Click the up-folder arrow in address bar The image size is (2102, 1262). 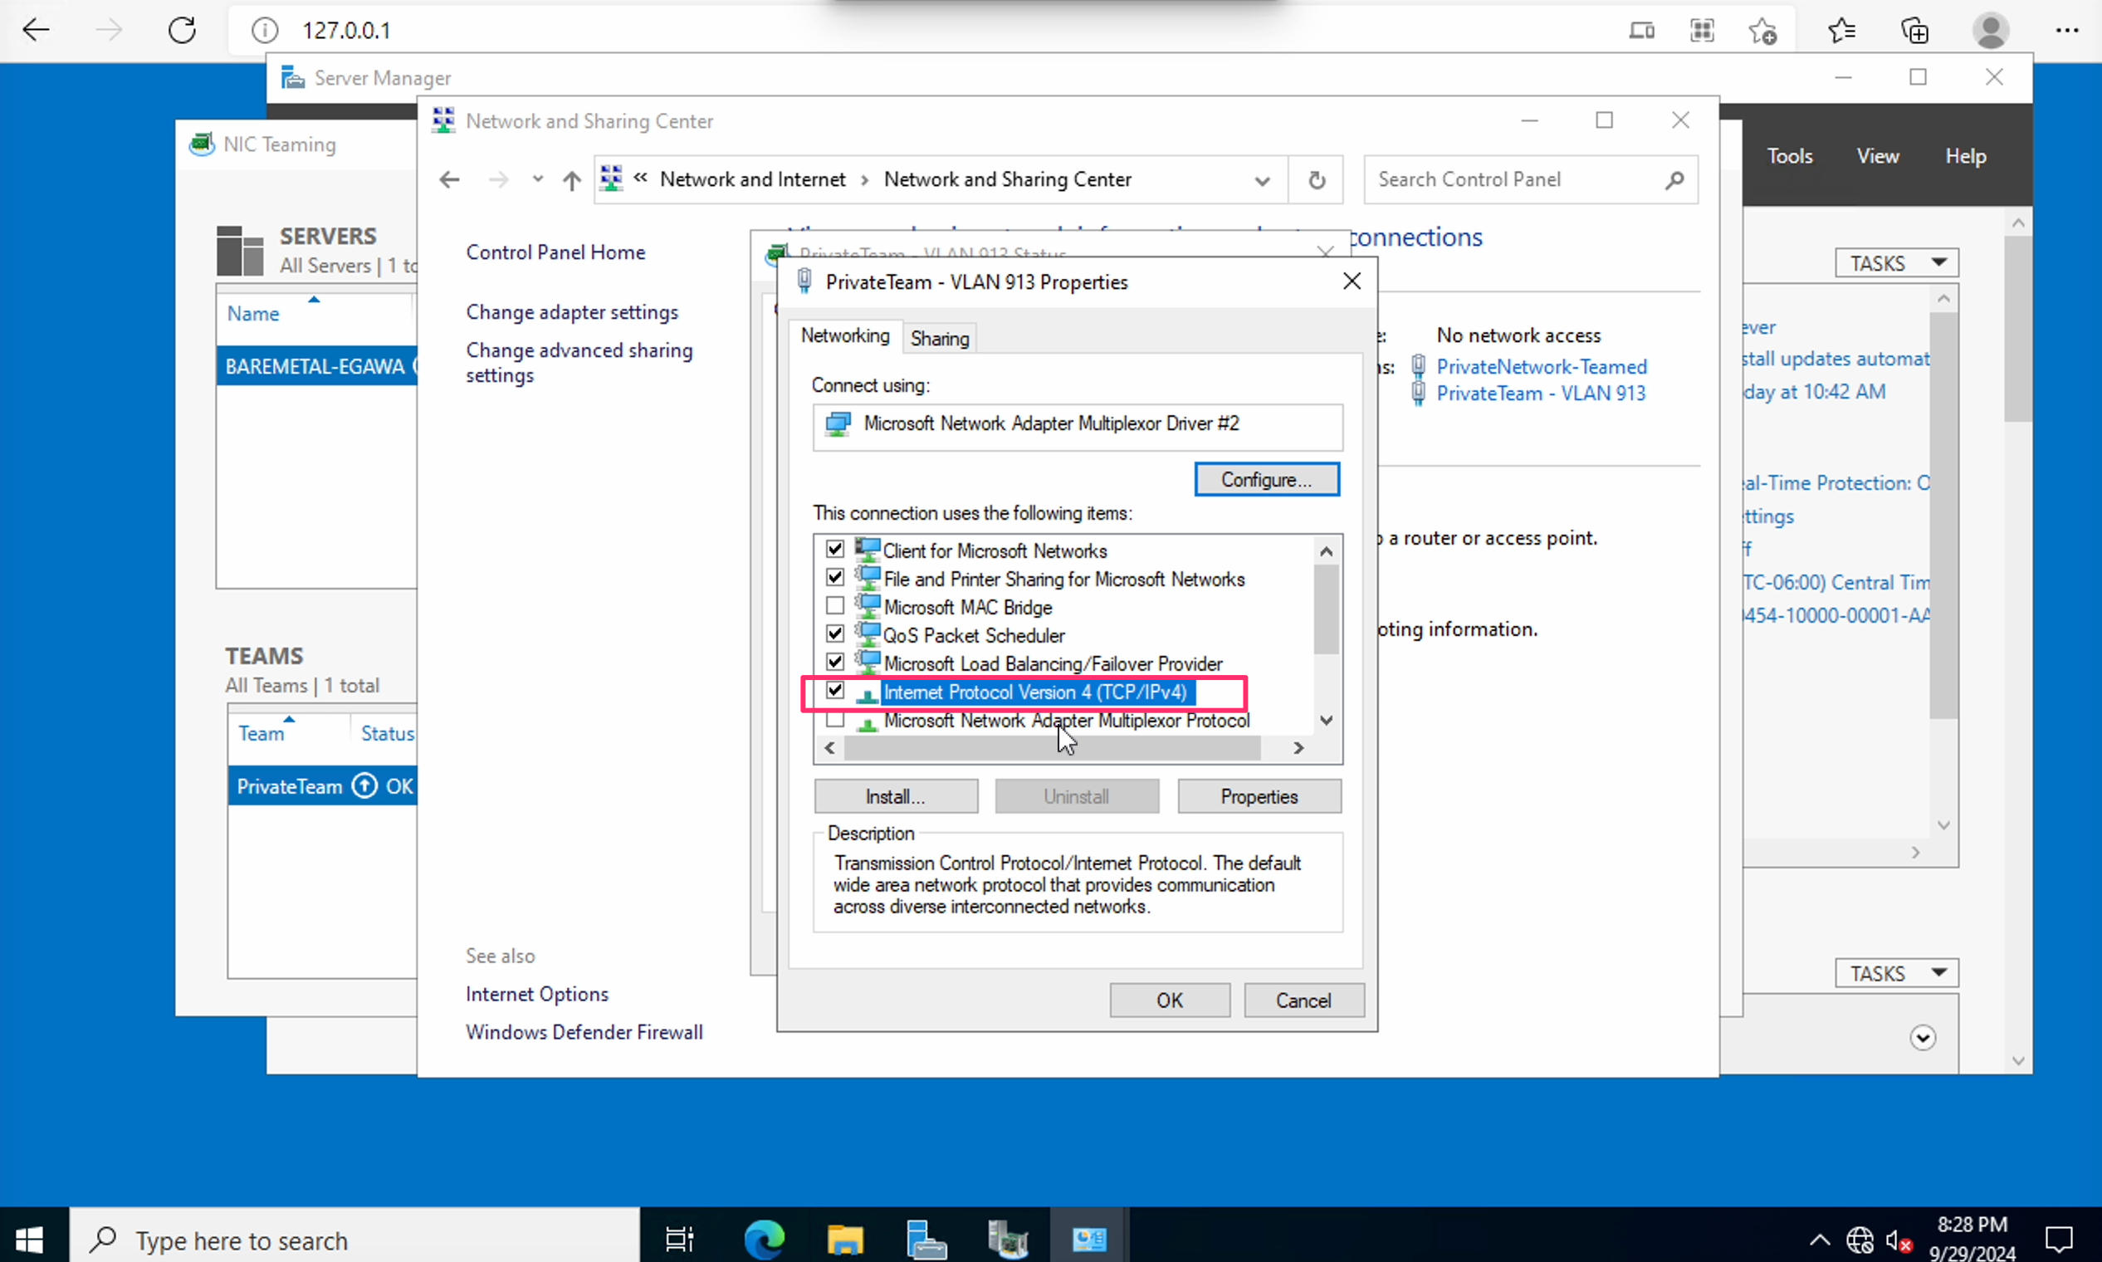[x=571, y=179]
